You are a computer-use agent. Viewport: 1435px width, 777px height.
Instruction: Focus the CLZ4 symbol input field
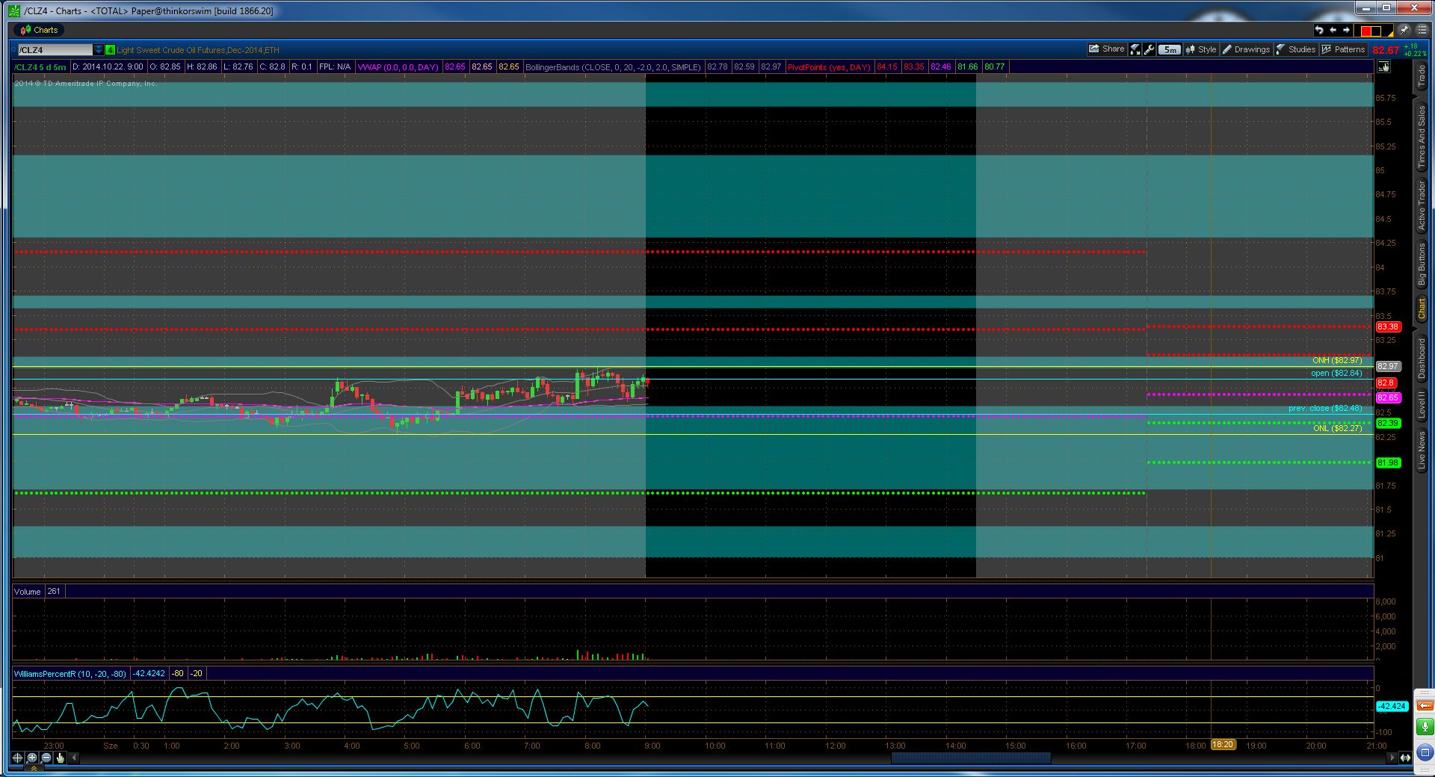(x=55, y=50)
